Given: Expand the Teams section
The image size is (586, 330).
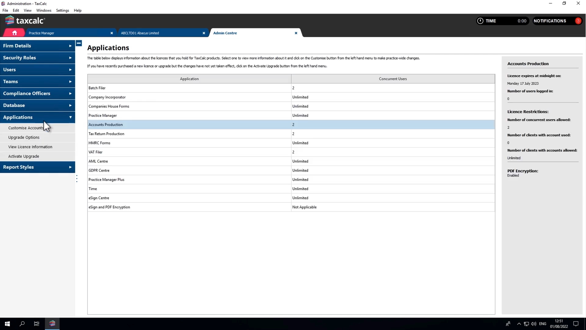Looking at the screenshot, I should (x=38, y=82).
